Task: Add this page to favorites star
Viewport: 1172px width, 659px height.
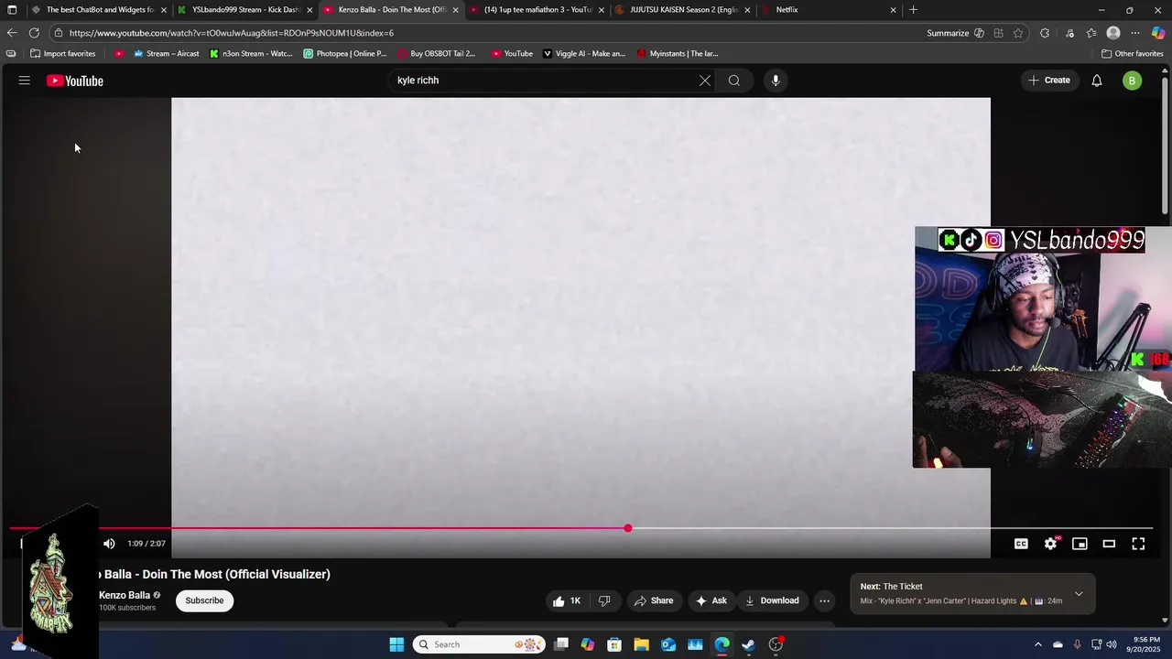Action: [1018, 33]
